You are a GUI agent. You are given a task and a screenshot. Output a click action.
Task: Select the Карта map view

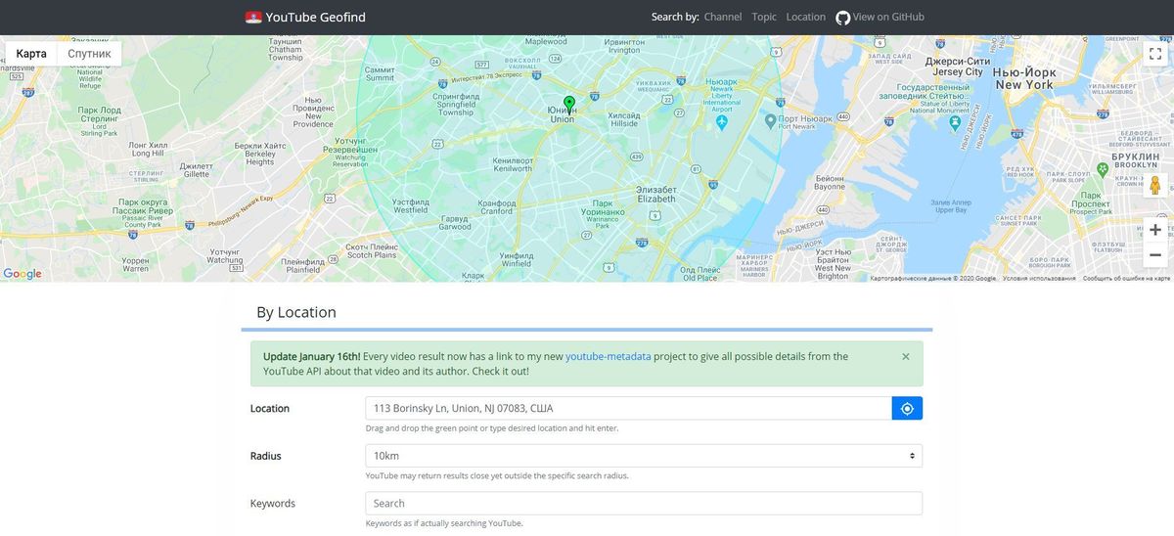31,54
